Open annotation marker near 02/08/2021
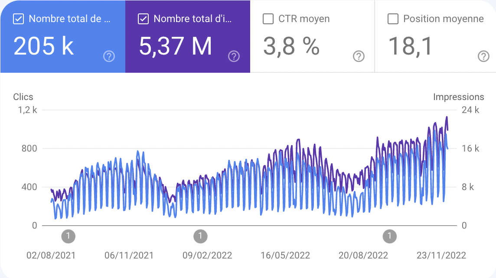 click(69, 236)
